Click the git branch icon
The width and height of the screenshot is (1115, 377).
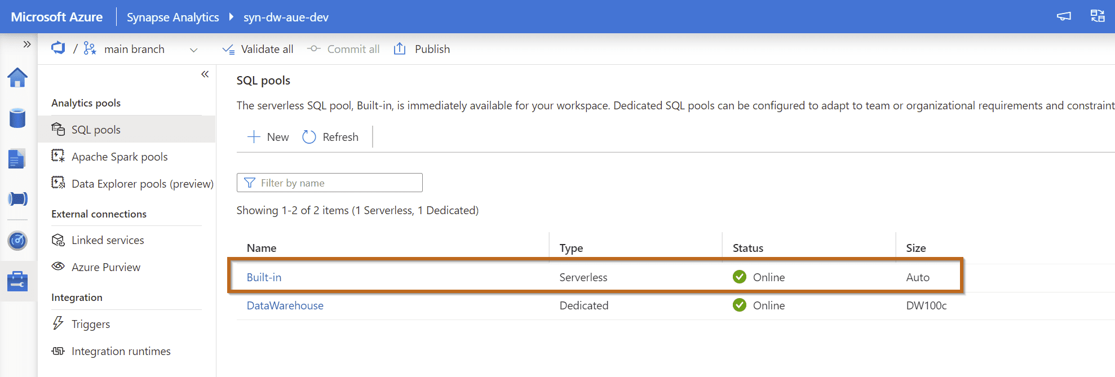(90, 48)
